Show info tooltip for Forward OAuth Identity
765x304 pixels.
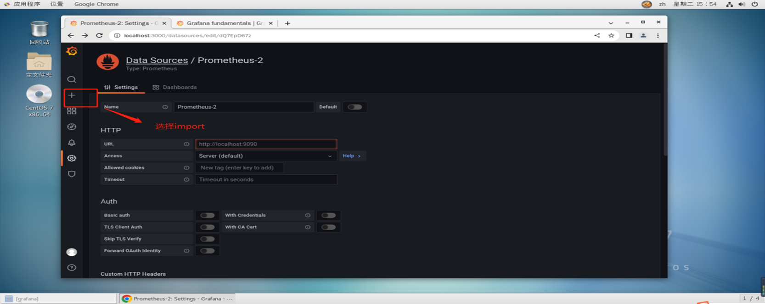click(x=186, y=251)
